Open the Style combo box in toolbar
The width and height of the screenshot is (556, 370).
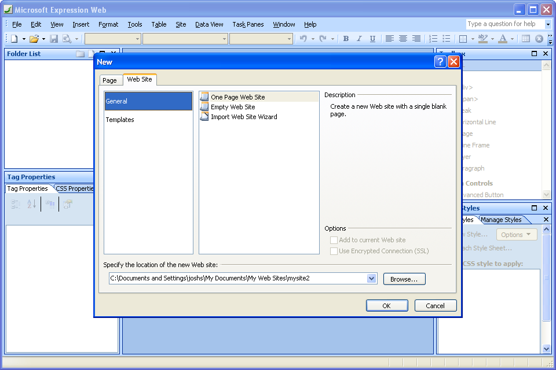[113, 39]
